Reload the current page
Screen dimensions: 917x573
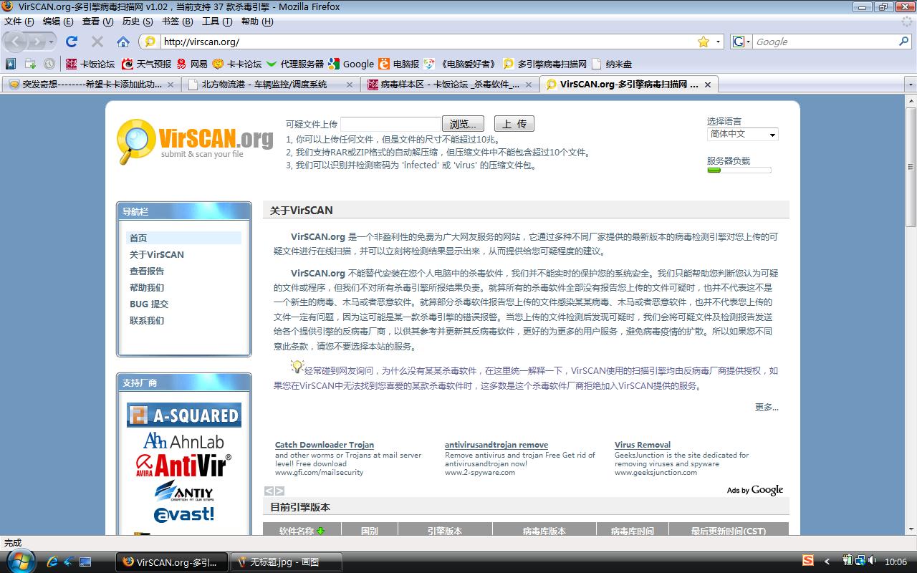(x=72, y=42)
